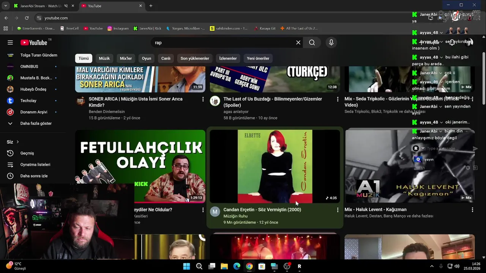
Task: Click the FETULLAHÇILIK OLAYI video thumbnail
Action: coord(140,166)
